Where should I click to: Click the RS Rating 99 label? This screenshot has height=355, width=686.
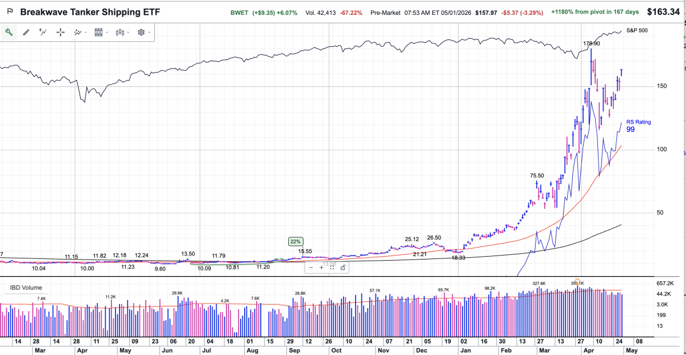point(638,126)
